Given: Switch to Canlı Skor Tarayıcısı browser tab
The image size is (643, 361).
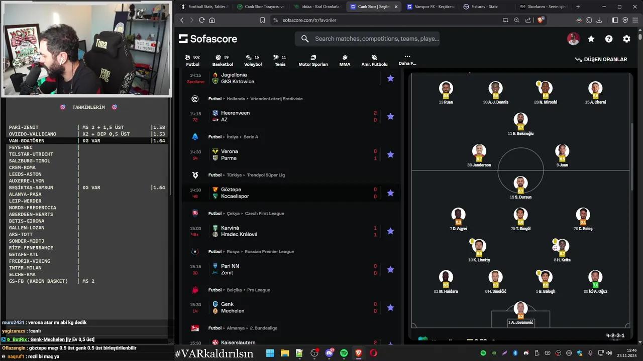Looking at the screenshot, I should 260,7.
